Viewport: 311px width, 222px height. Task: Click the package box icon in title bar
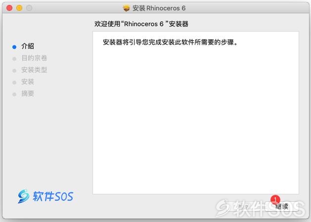pos(127,8)
